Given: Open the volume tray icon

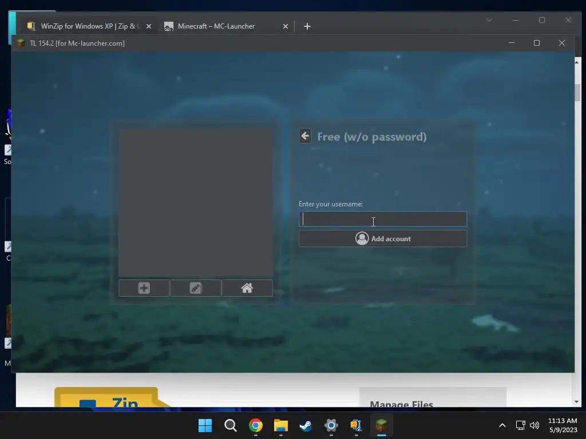Looking at the screenshot, I should [x=534, y=425].
